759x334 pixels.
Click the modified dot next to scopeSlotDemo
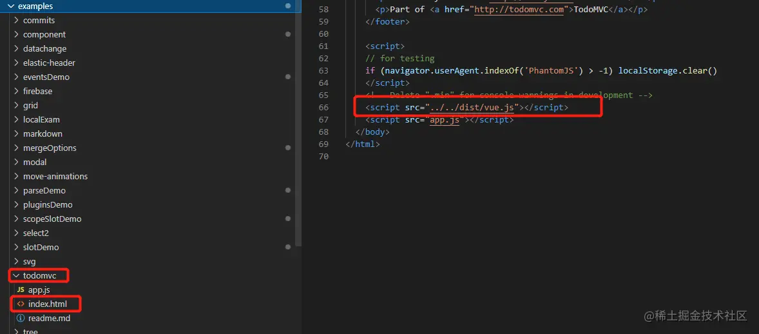click(288, 219)
